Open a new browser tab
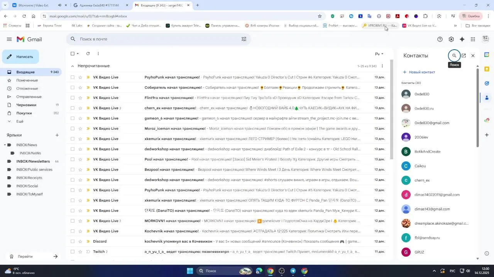This screenshot has height=277, width=494. coord(198,5)
